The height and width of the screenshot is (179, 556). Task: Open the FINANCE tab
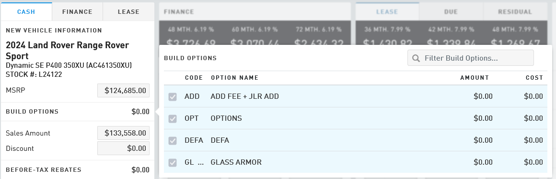(77, 11)
